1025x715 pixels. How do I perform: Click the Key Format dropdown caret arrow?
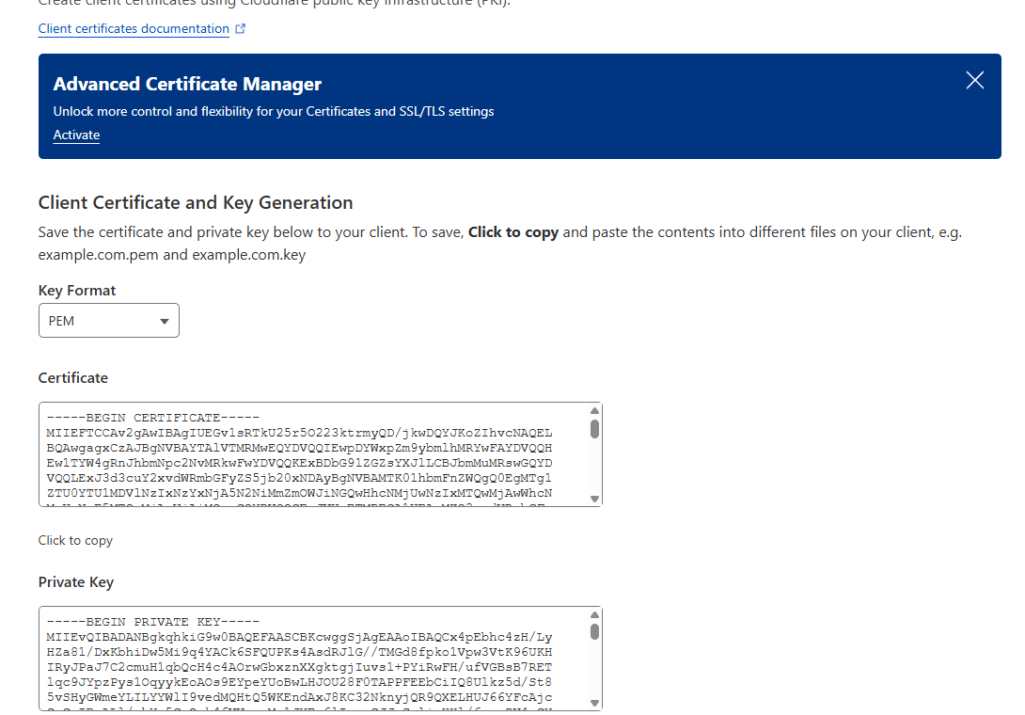click(x=165, y=322)
